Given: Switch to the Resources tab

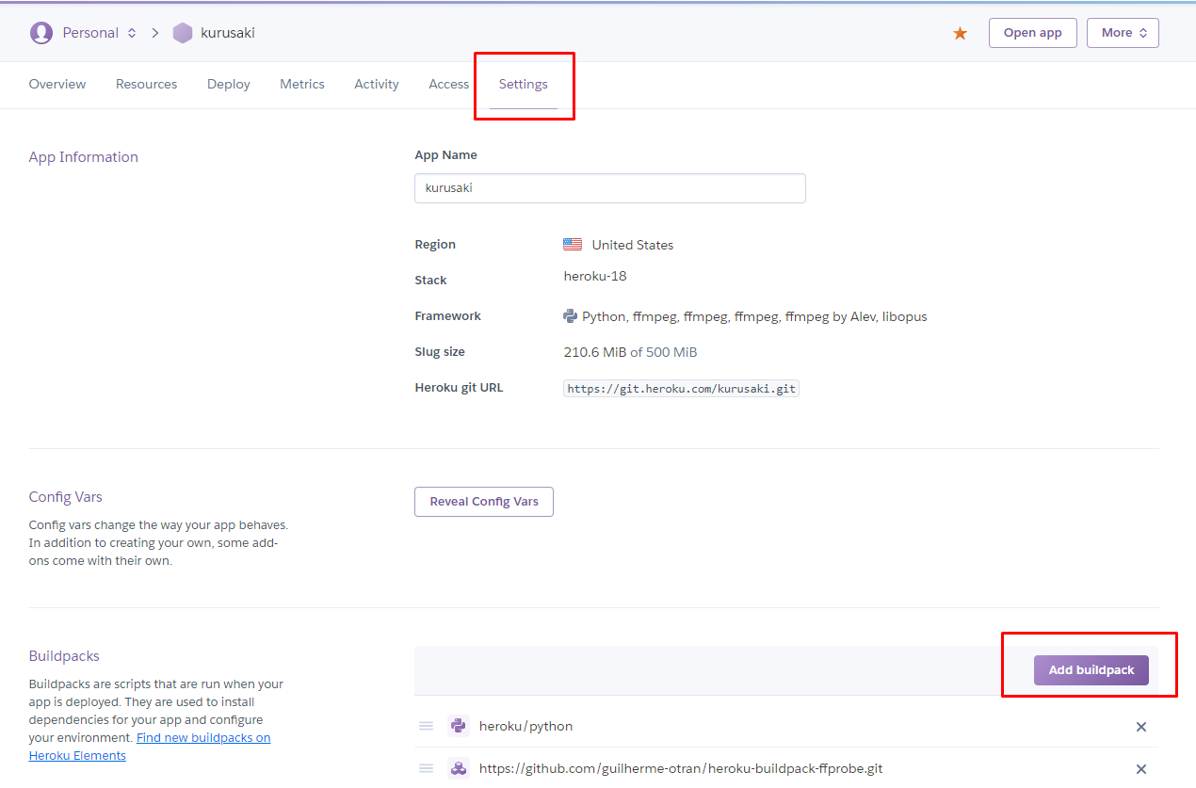Looking at the screenshot, I should tap(146, 84).
